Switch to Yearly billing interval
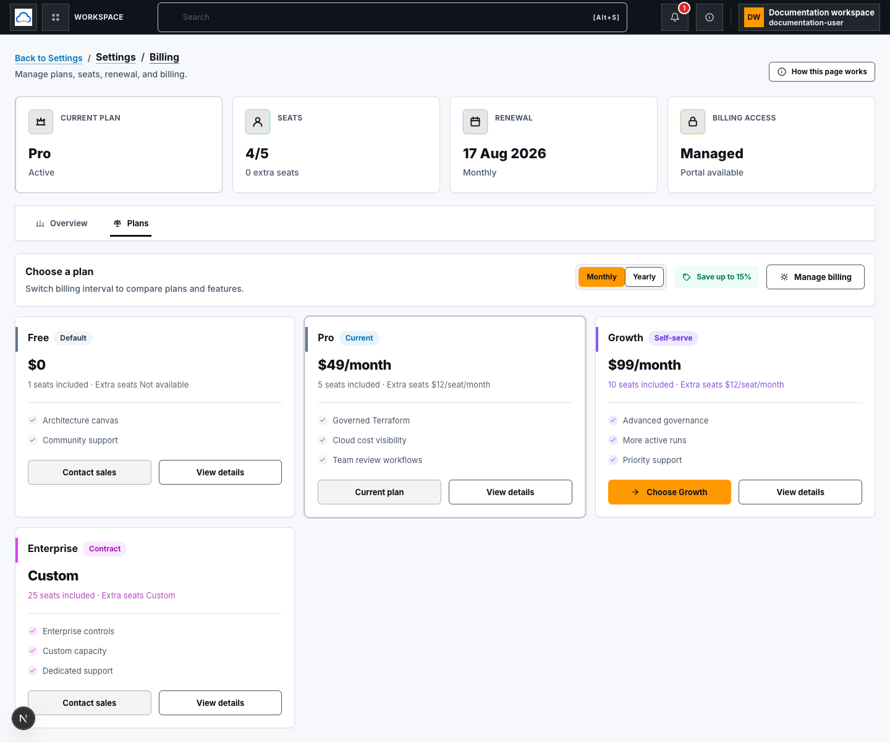Screen dimensions: 890x743 [x=644, y=277]
